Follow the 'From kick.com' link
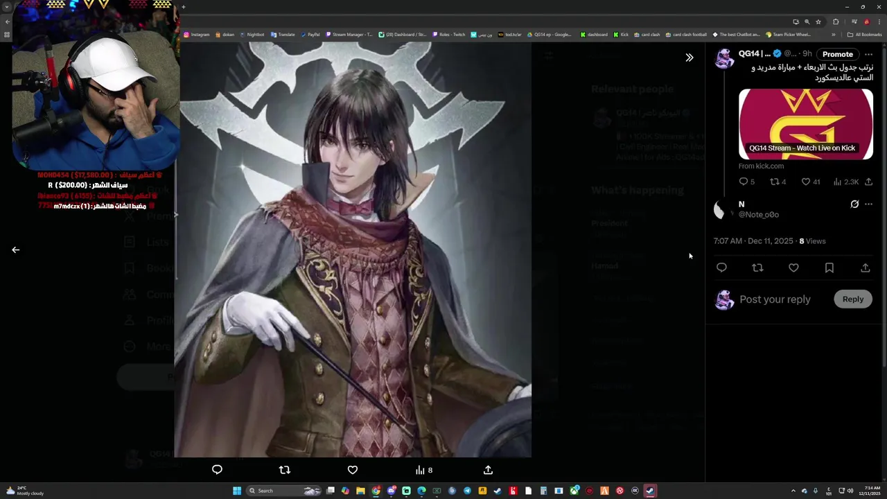This screenshot has height=499, width=887. (x=761, y=166)
